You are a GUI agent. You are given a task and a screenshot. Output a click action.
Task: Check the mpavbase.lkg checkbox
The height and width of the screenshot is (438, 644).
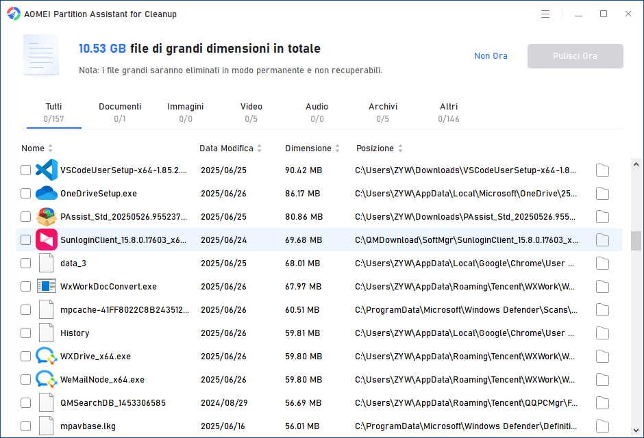pyautogui.click(x=25, y=426)
